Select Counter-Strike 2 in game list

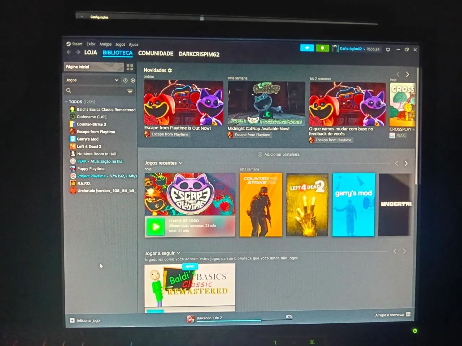91,124
